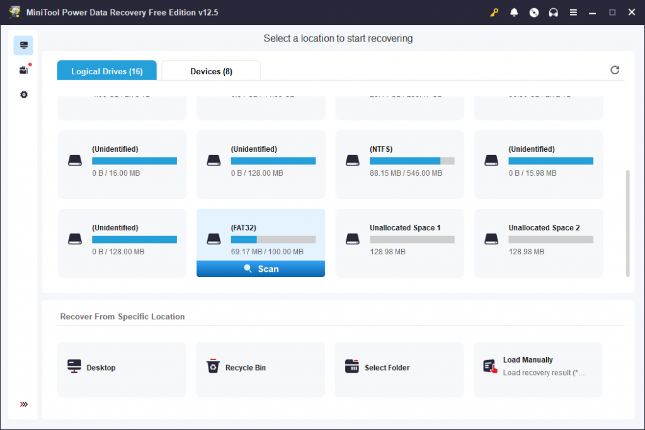Screen dimensions: 645x430
Task: Open the license key registration icon
Action: [494, 12]
